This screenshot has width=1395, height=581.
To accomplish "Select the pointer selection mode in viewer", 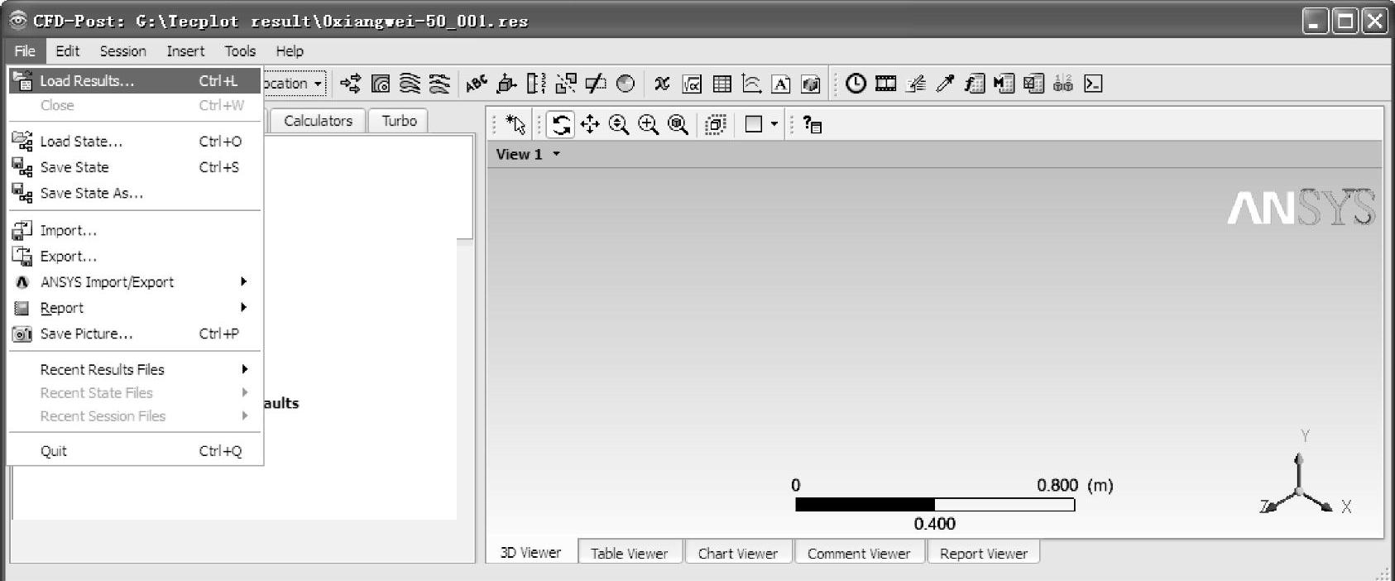I will pos(516,125).
